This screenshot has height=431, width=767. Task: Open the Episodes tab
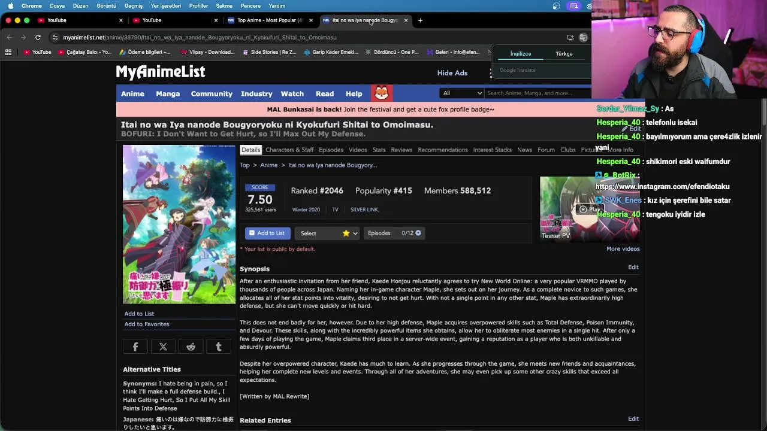pos(331,150)
